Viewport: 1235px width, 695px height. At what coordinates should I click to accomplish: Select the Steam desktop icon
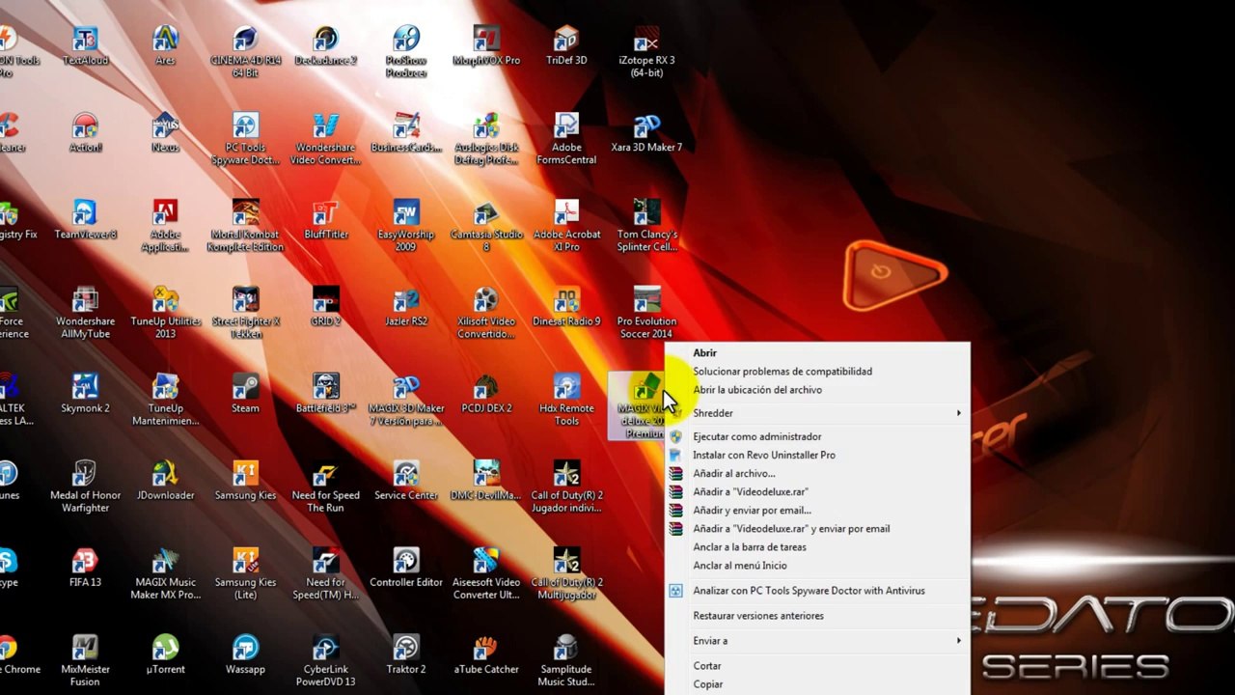coord(245,394)
